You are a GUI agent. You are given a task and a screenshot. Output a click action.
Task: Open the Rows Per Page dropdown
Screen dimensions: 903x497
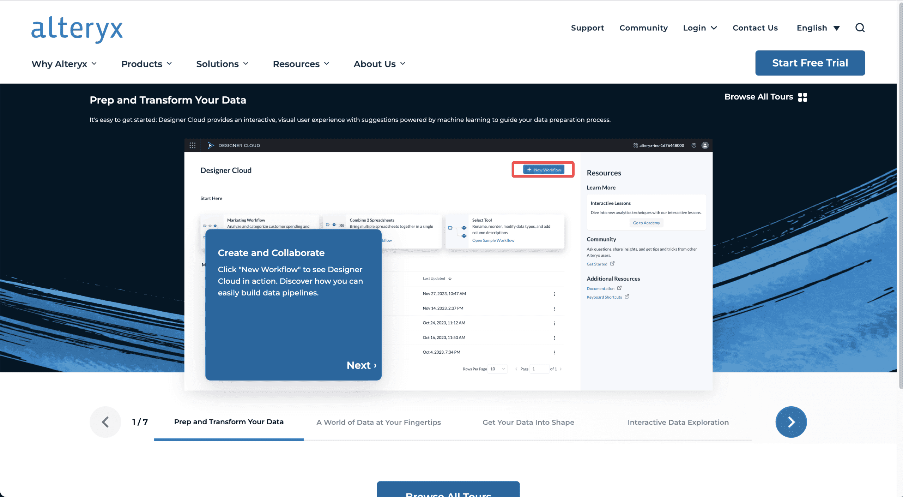tap(497, 369)
